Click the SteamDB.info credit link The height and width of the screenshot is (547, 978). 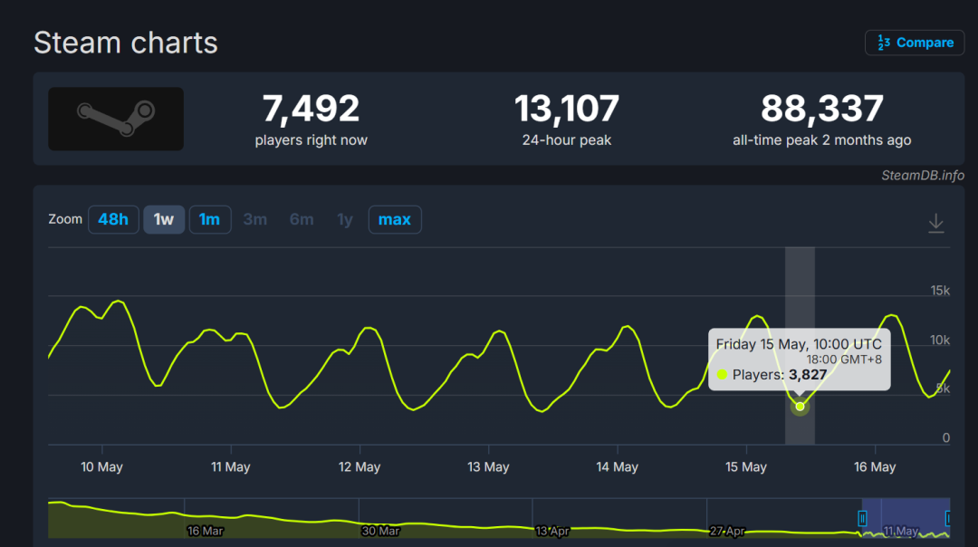click(923, 176)
